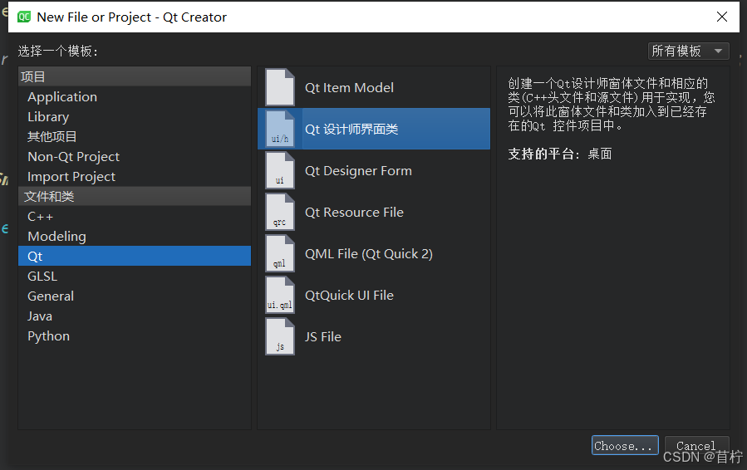Click the ui.qml icon for QtQuick UI File
This screenshot has height=470, width=747.
[280, 296]
